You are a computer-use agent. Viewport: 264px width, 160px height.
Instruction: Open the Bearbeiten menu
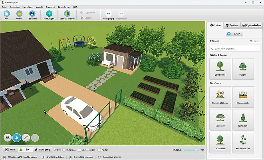pos(14,7)
